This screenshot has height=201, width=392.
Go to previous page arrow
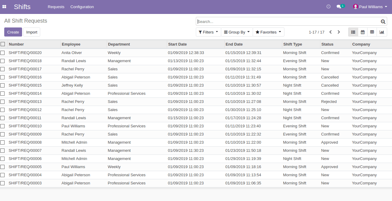tap(331, 32)
